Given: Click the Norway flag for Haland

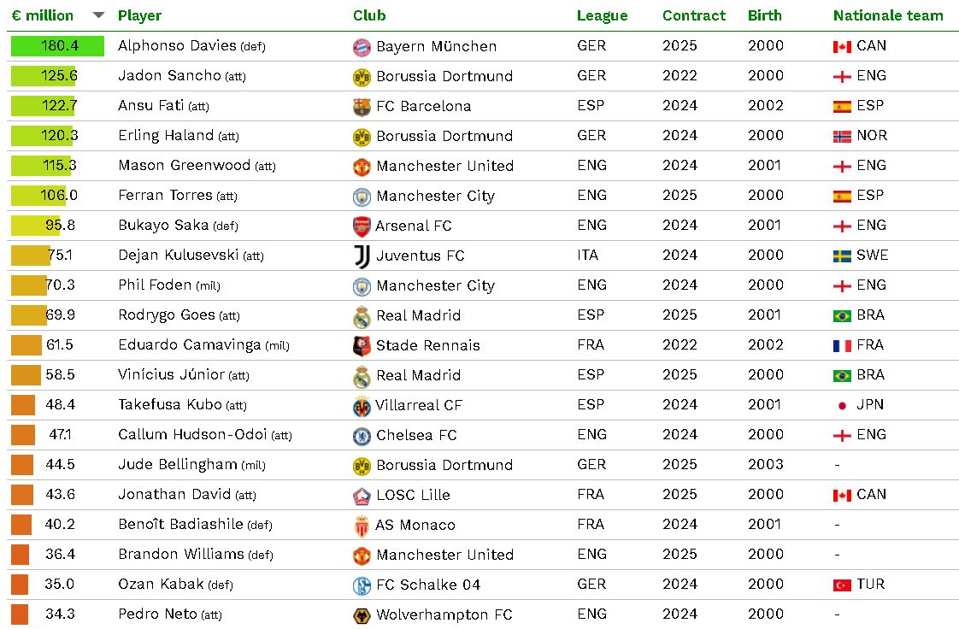Looking at the screenshot, I should (x=842, y=137).
